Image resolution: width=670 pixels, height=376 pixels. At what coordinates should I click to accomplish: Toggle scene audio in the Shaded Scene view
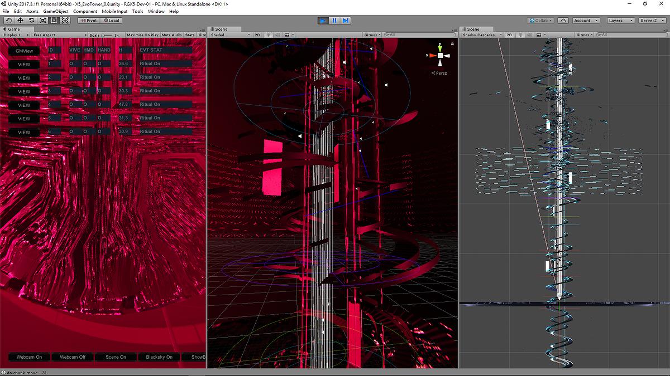point(277,35)
